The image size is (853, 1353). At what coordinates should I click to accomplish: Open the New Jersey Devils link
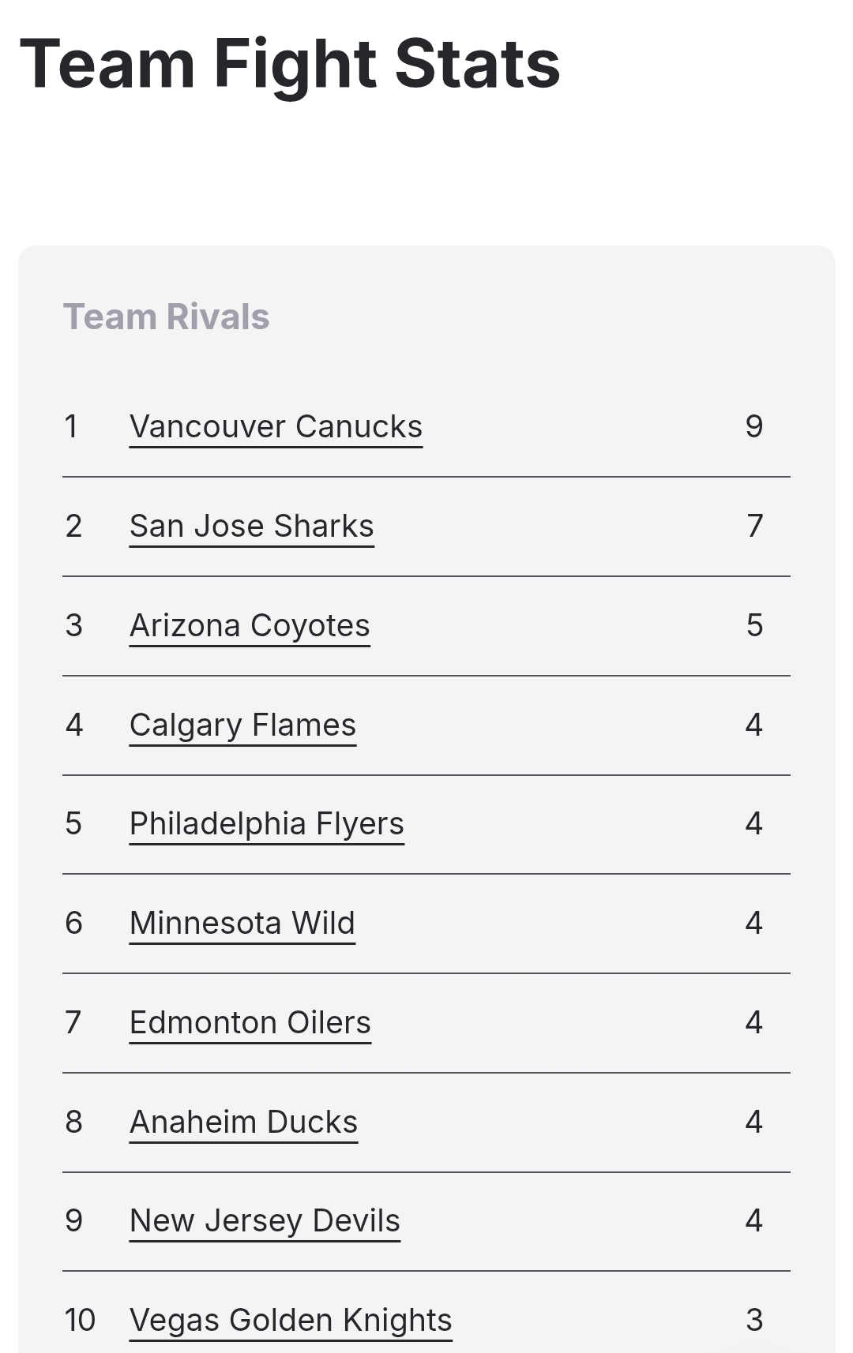coord(265,1221)
